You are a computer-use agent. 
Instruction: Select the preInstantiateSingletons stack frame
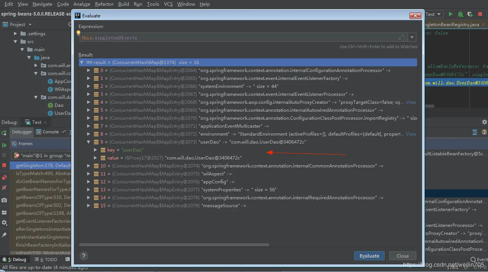click(41, 237)
